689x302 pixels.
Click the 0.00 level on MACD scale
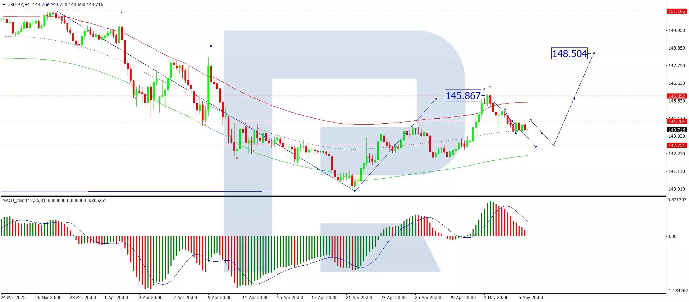[671, 236]
